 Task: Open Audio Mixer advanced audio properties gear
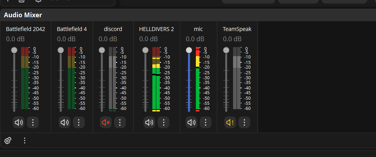[x=8, y=141]
